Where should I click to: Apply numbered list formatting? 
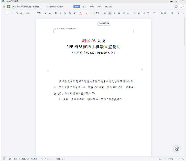coord(154,13)
